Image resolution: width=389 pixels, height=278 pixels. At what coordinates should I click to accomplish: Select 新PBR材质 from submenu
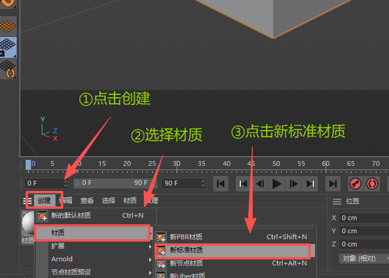[235, 237]
